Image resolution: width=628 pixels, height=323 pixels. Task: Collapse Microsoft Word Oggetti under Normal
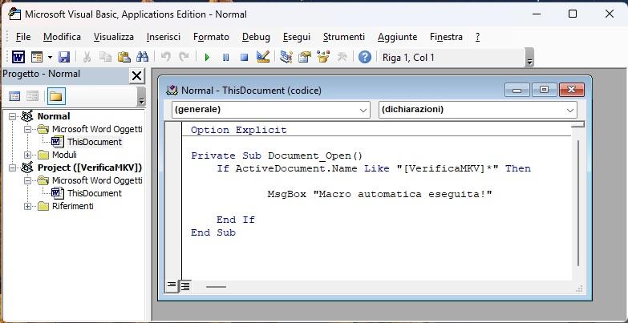(27, 129)
